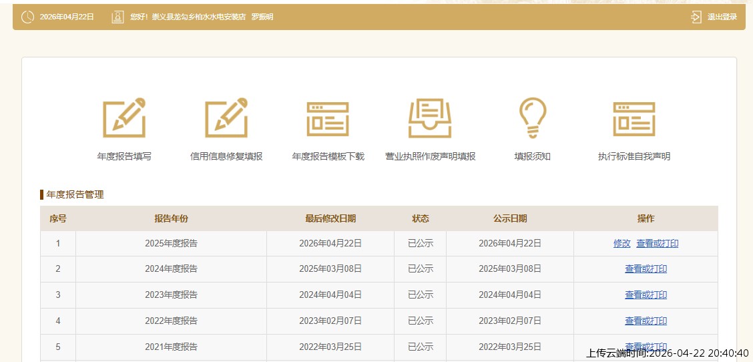
Task: Click the 报告年份 column header
Action: [x=171, y=218]
